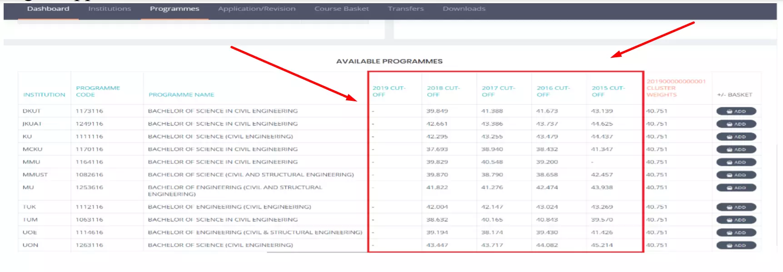
Task: Click ADD button for KU row
Action: [x=736, y=137]
